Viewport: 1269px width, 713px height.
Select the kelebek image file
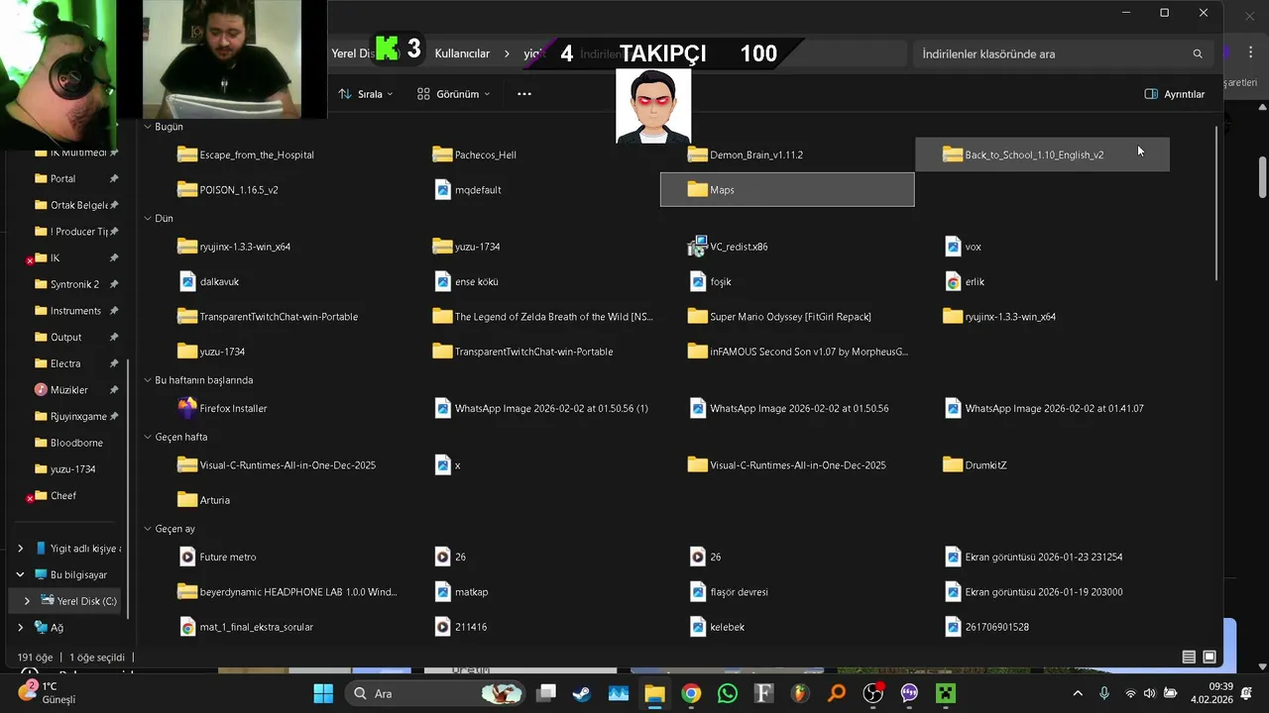(x=718, y=627)
